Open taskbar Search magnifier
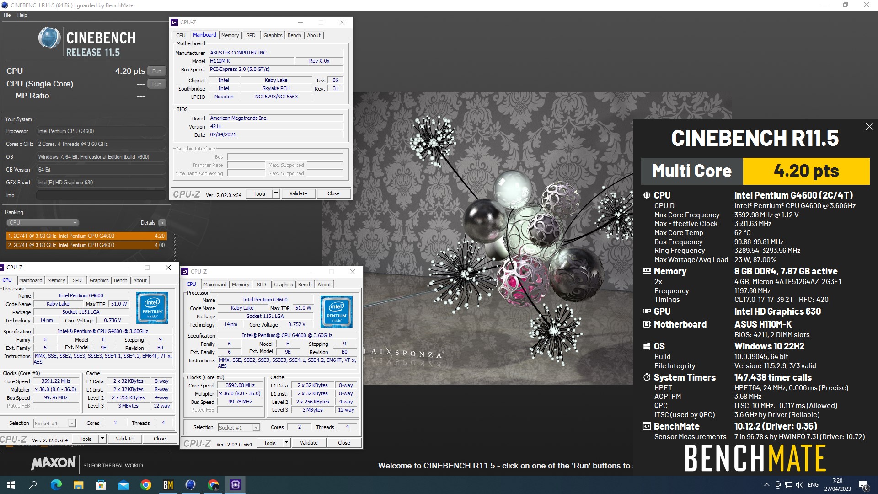Image resolution: width=878 pixels, height=494 pixels. coord(33,485)
